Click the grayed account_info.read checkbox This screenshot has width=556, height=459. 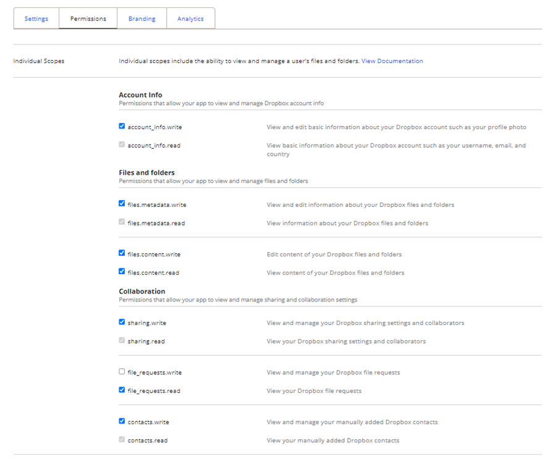(122, 145)
